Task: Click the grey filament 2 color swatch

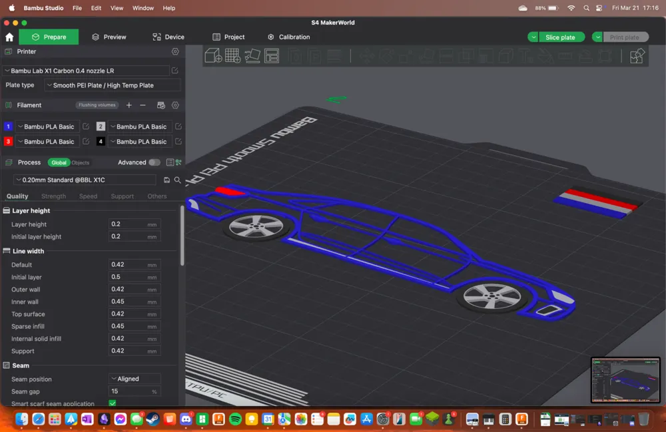Action: [101, 126]
